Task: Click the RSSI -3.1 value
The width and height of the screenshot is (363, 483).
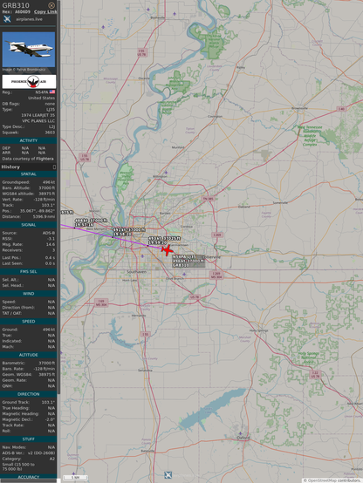Action: pyautogui.click(x=51, y=239)
